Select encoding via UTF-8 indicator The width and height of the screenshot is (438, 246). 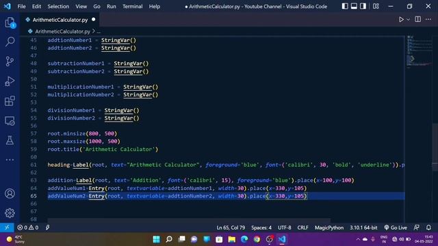(285, 228)
